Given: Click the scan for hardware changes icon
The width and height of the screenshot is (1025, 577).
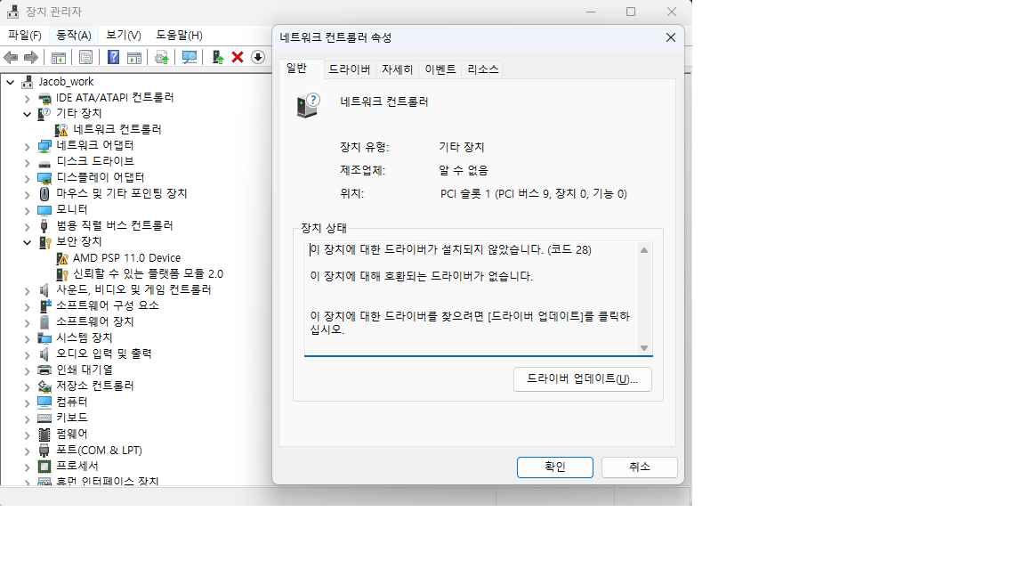Looking at the screenshot, I should (190, 58).
